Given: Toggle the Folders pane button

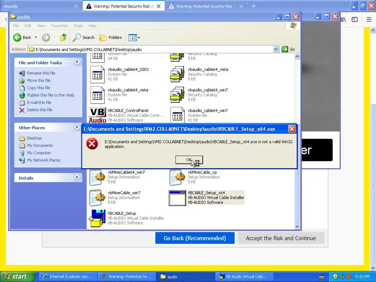Looking at the screenshot, I should tap(111, 37).
